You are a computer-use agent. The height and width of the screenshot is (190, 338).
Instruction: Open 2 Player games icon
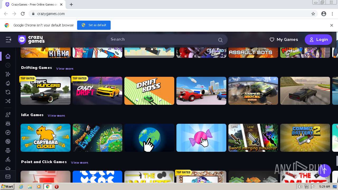pos(8,115)
